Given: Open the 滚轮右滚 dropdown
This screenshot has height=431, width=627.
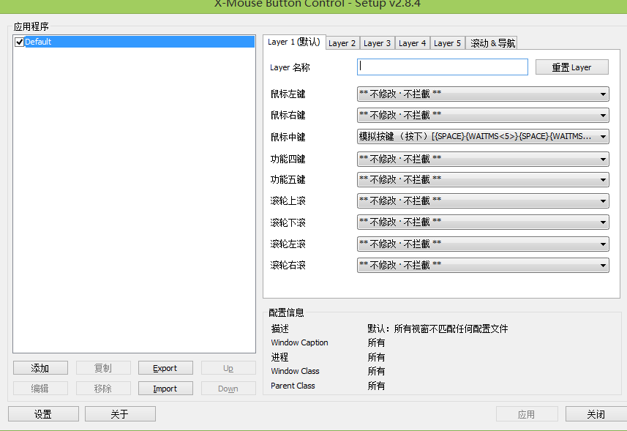Looking at the screenshot, I should pos(483,265).
